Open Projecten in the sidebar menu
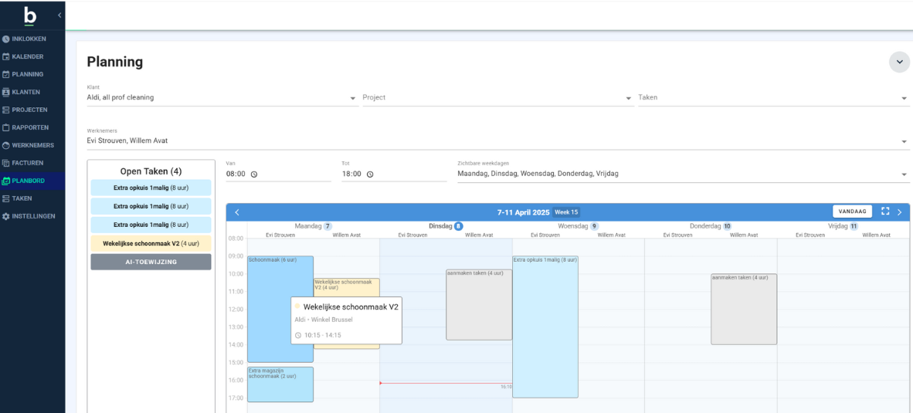 [x=29, y=110]
